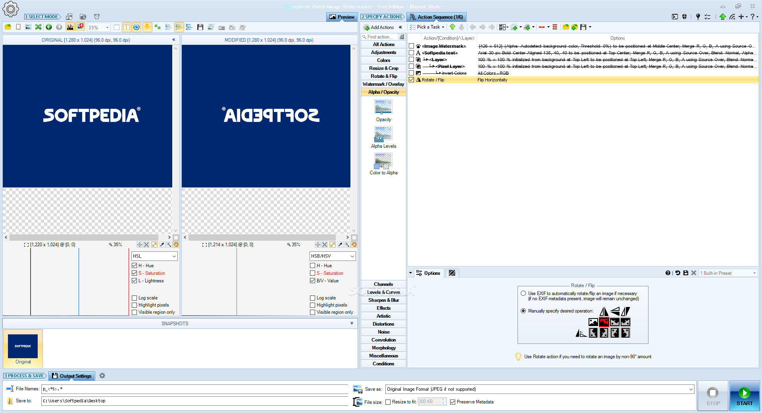762x413 pixels.
Task: Click the camera snapshot icon
Action: point(222,27)
